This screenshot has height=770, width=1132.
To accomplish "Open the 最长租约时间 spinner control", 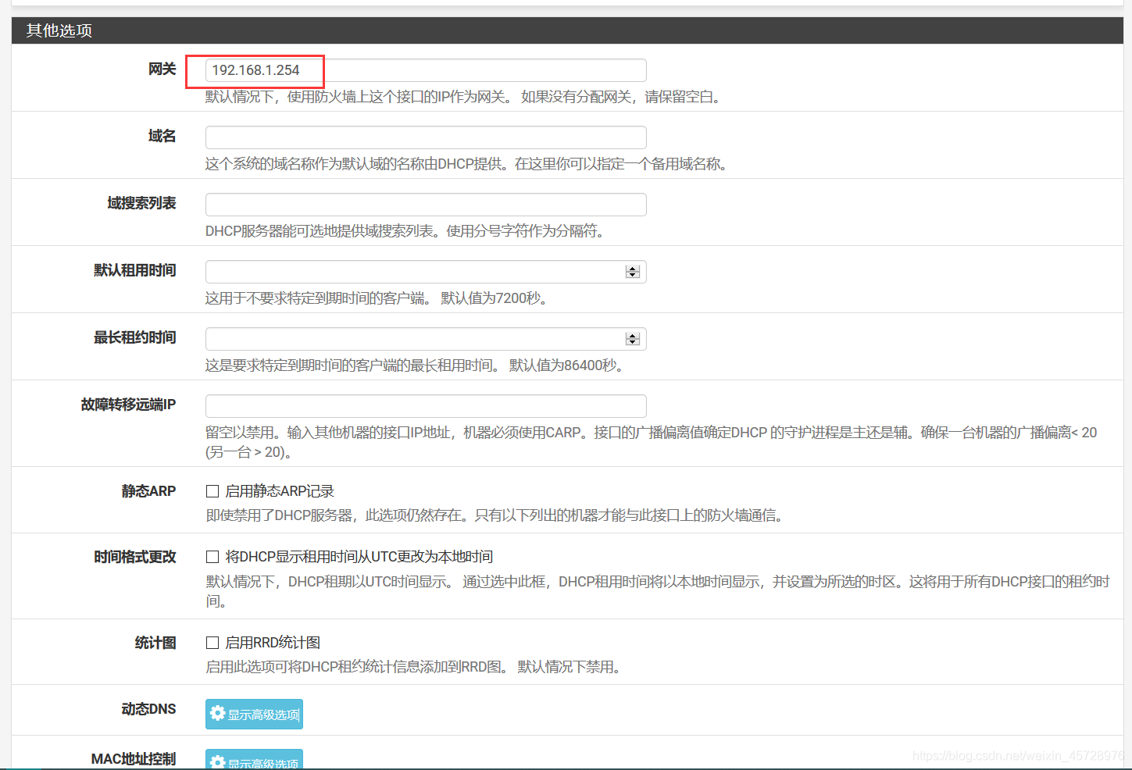I will click(633, 339).
